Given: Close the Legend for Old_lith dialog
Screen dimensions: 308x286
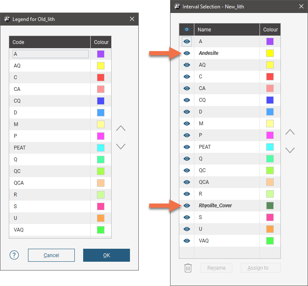Looking at the screenshot, I should [132, 19].
